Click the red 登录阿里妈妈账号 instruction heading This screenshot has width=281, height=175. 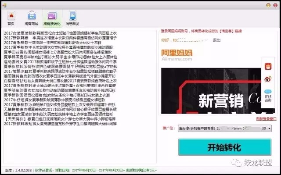(x=201, y=31)
